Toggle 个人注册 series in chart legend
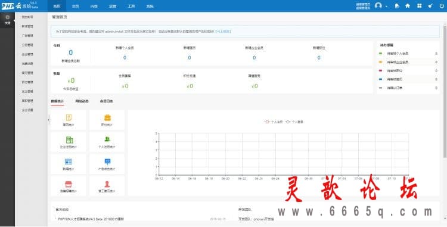Image resolution: width=447 pixels, height=227 pixels. tap(274, 122)
